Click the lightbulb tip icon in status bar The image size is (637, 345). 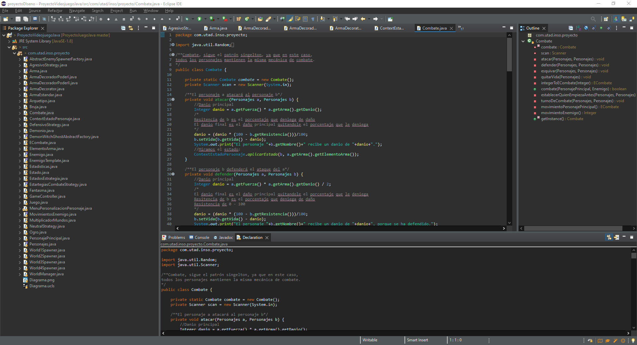click(633, 340)
